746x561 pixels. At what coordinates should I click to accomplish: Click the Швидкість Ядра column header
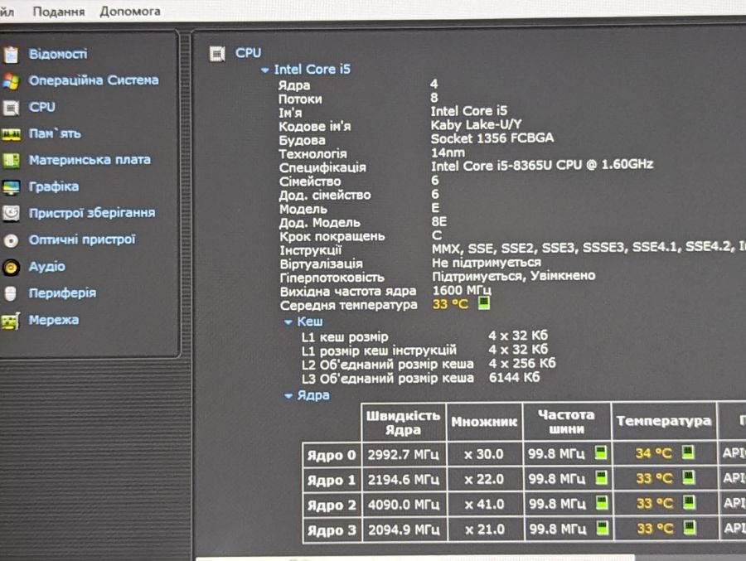point(403,423)
